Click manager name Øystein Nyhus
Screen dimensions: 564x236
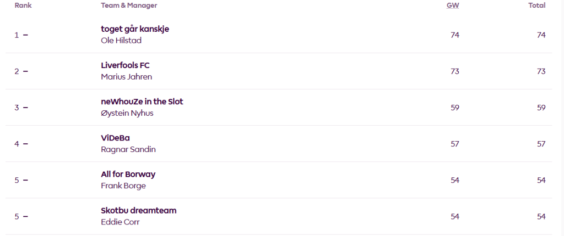(127, 113)
